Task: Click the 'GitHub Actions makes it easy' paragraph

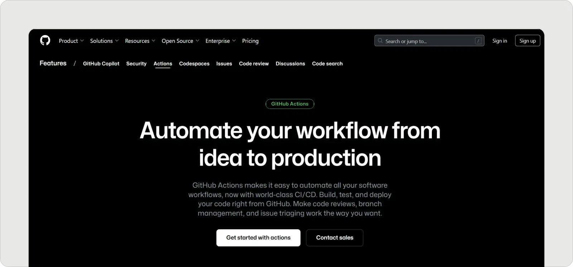Action: 290,199
